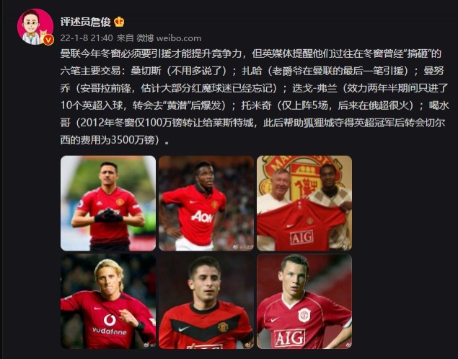Screen dimensions: 458x359
Task: Click the post's last line ending 3500万镑
Action: tap(115, 140)
